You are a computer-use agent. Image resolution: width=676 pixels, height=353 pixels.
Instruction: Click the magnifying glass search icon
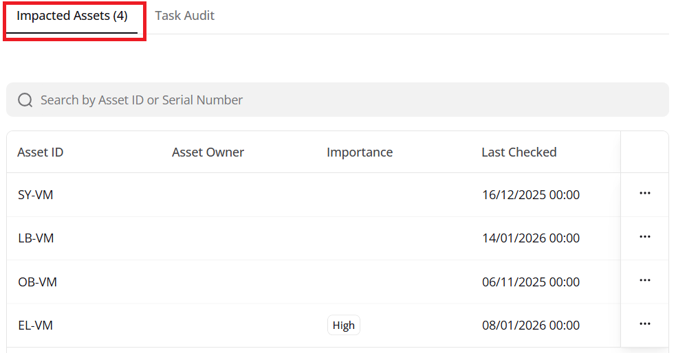[x=25, y=100]
